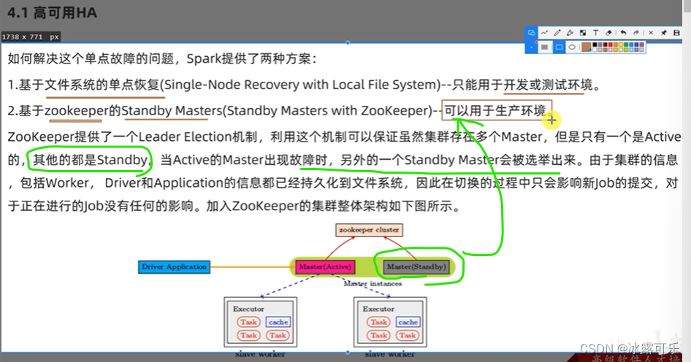Click the line starting 如何解决这个单点故障
691x362 pixels.
[161, 58]
